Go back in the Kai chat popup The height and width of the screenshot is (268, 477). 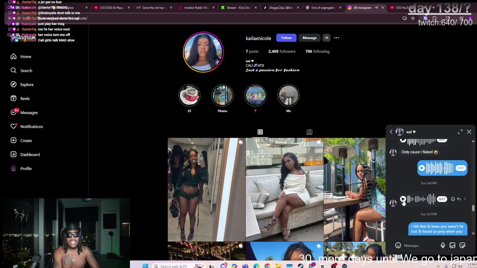[x=391, y=132]
